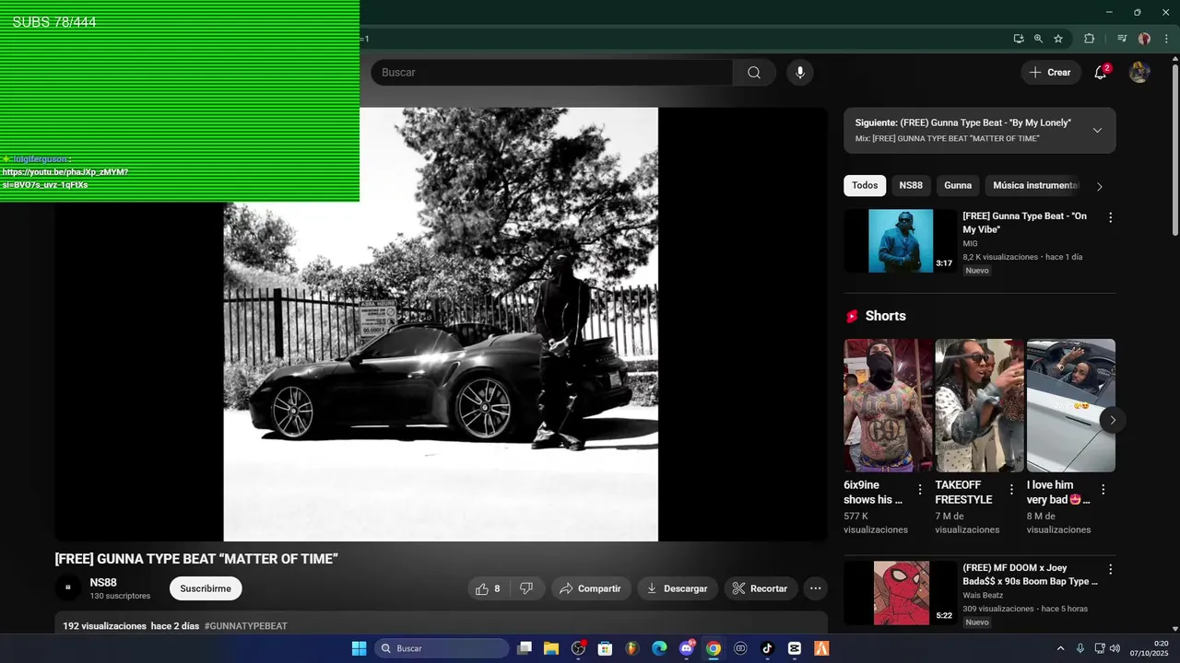Open Discord from the taskbar
This screenshot has width=1180, height=663.
[687, 648]
